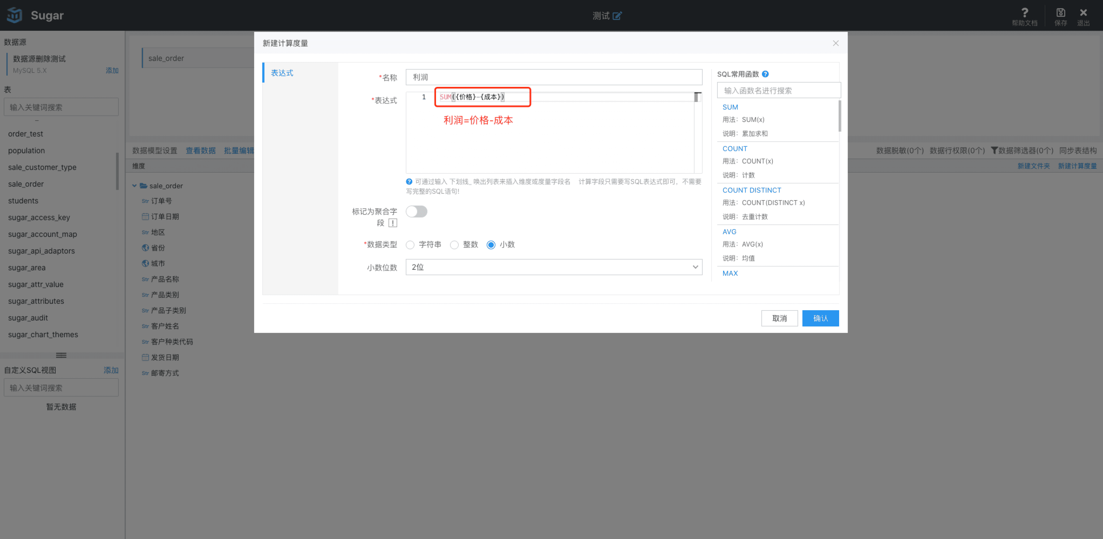Select the sugar_audit table
The width and height of the screenshot is (1103, 539).
pyautogui.click(x=28, y=318)
